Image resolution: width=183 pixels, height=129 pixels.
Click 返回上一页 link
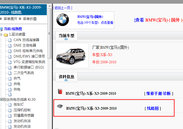click(62, 8)
